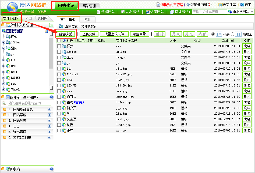The height and width of the screenshot is (173, 255).
Task: Click the 新建模板 button
Action: [65, 34]
